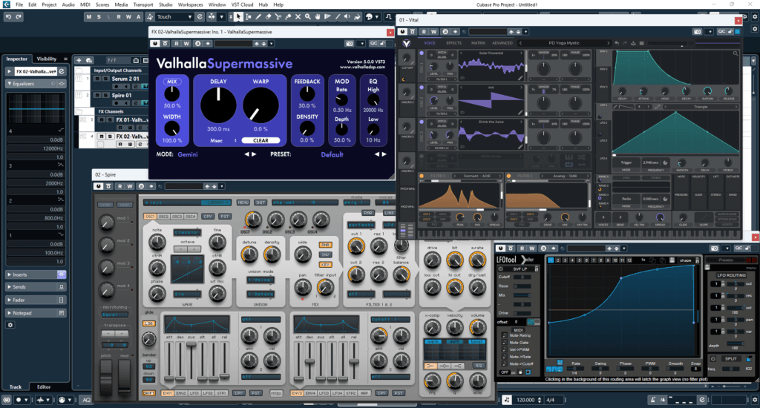The width and height of the screenshot is (760, 408).
Task: Adjust the large DELAY knob in Valhalla
Action: coord(218,105)
